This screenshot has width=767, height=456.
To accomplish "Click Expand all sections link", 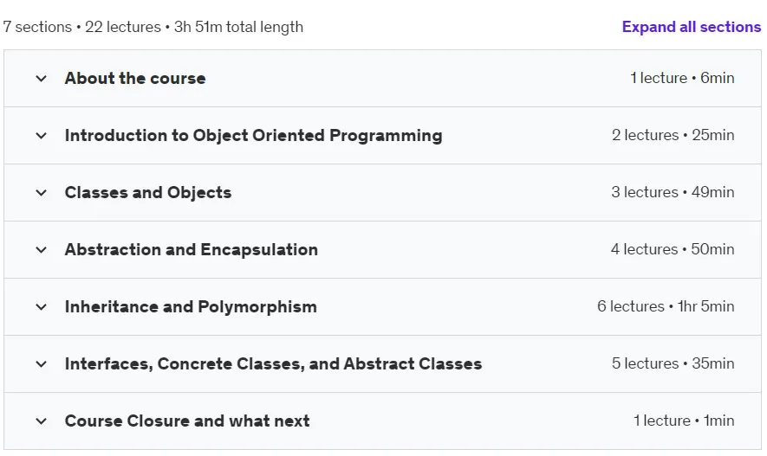I will tap(692, 27).
